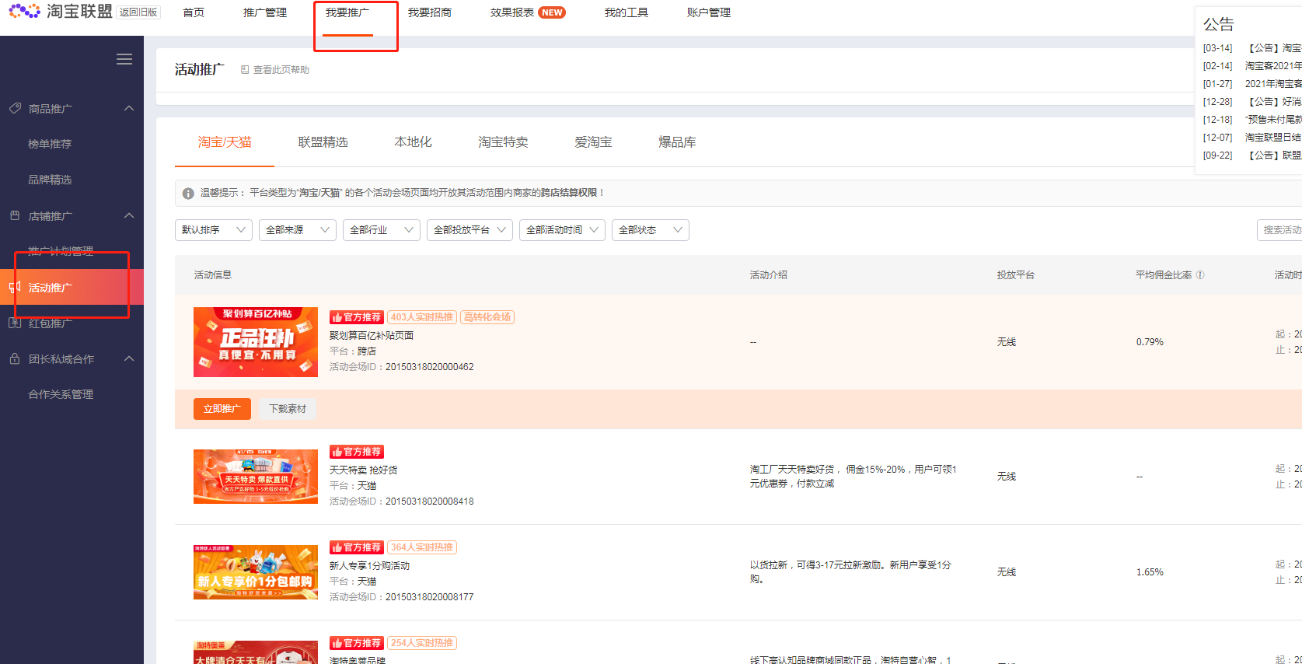1302x664 pixels.
Task: Open 合作关系管理 in sidebar
Action: click(61, 394)
